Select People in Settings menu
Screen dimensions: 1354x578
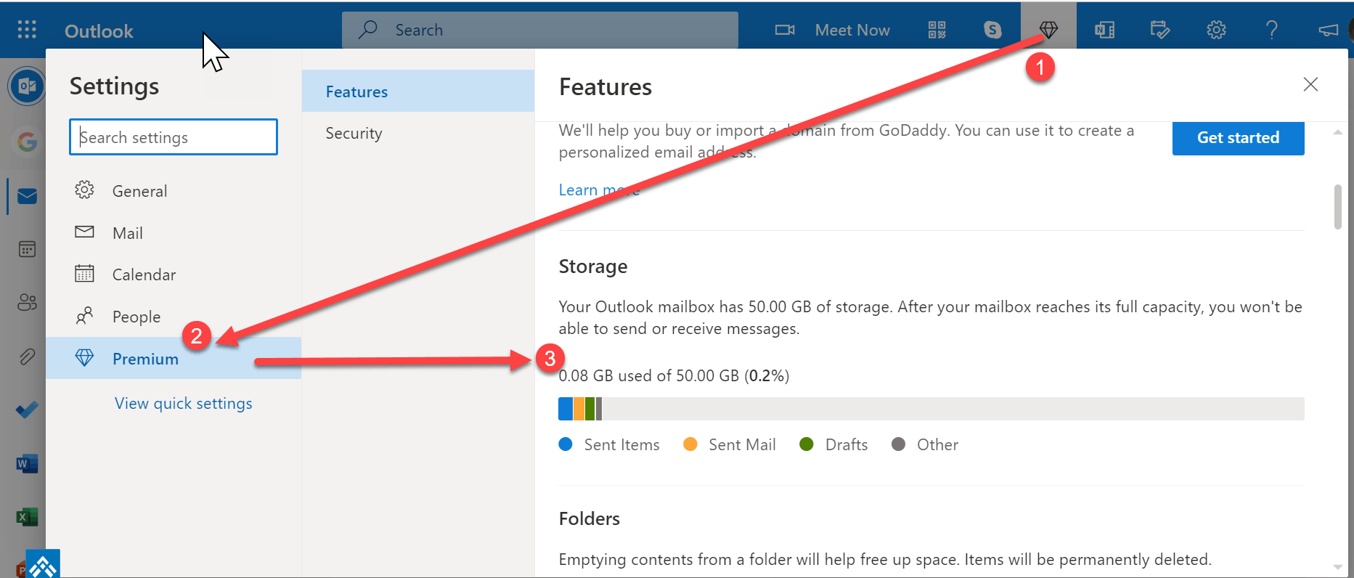174,317
